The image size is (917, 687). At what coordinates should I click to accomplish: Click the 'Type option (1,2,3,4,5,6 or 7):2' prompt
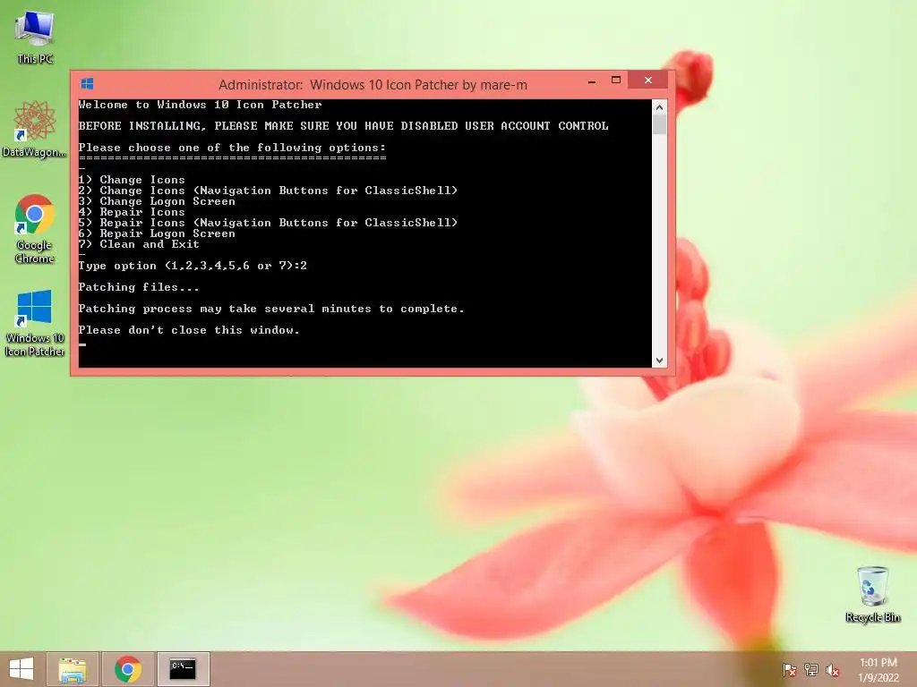coord(193,266)
